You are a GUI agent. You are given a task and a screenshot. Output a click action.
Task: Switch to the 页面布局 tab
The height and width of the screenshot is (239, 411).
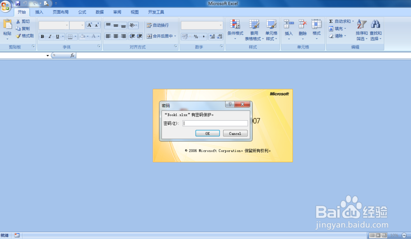click(60, 12)
